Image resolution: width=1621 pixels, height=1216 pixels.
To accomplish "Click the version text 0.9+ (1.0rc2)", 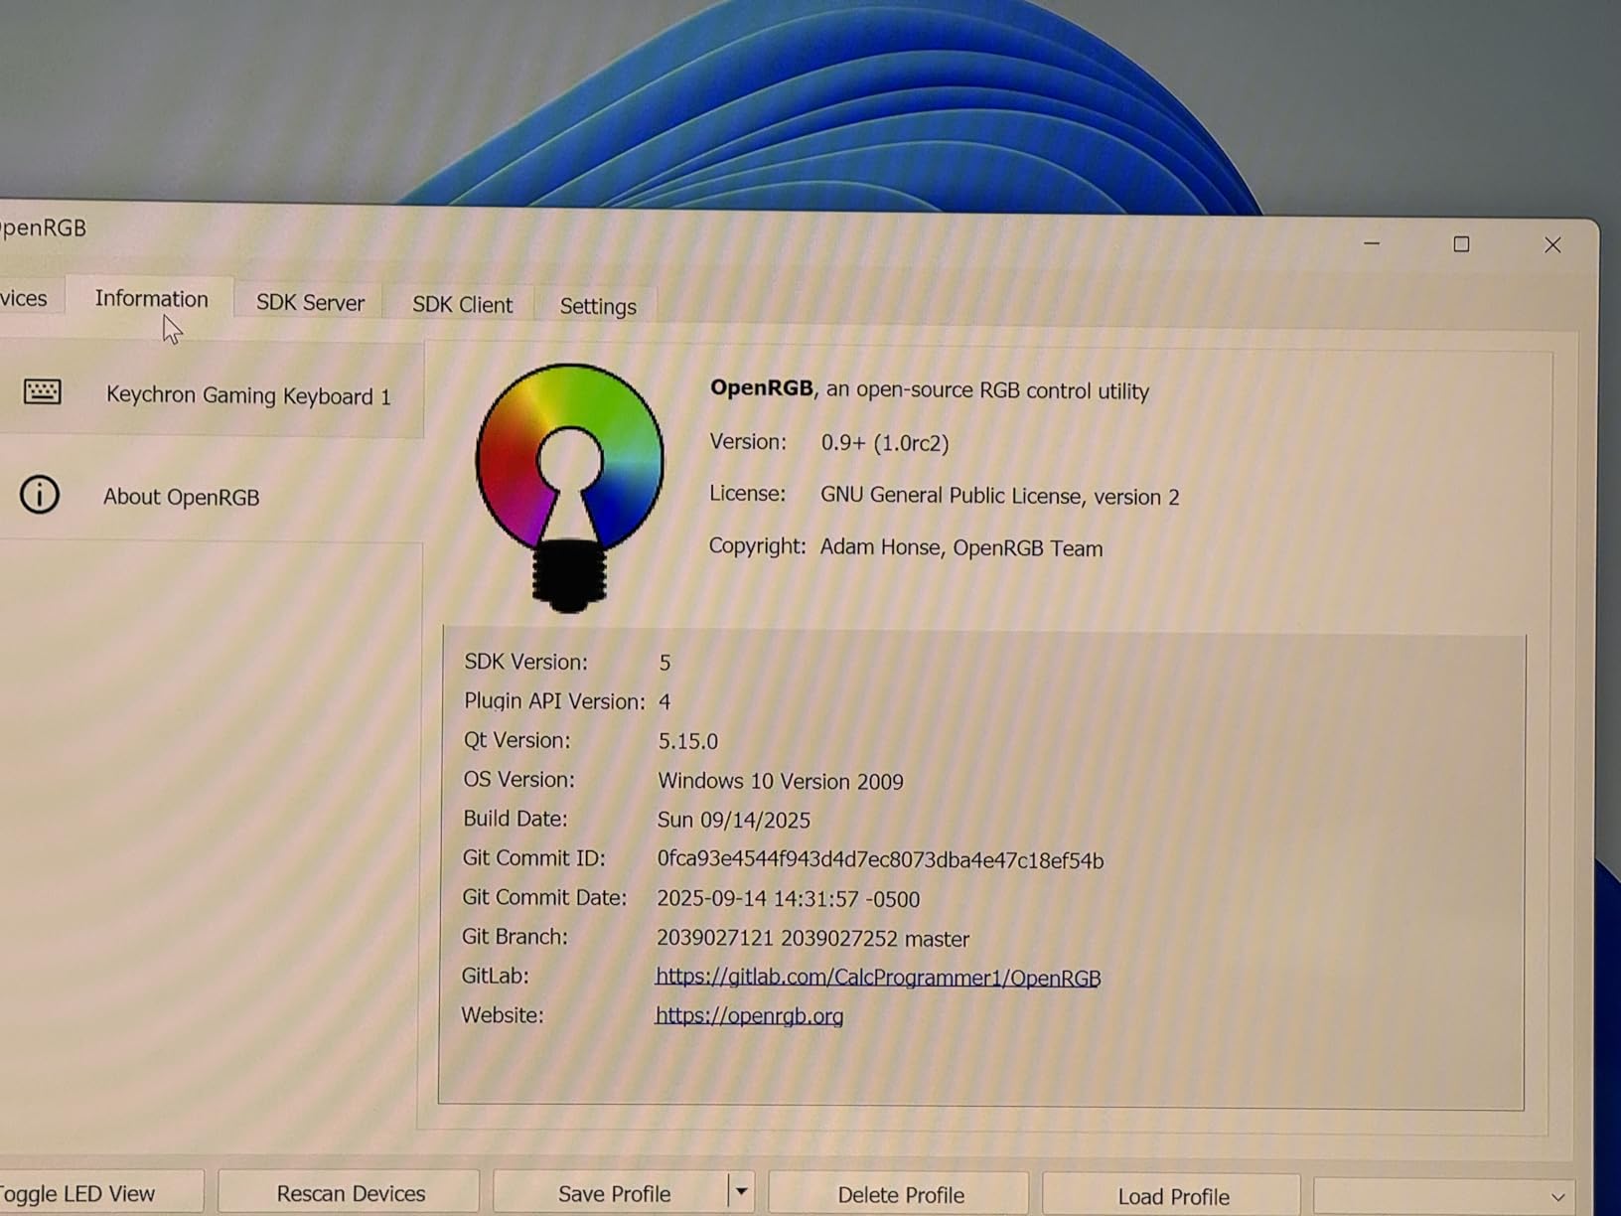I will [884, 443].
